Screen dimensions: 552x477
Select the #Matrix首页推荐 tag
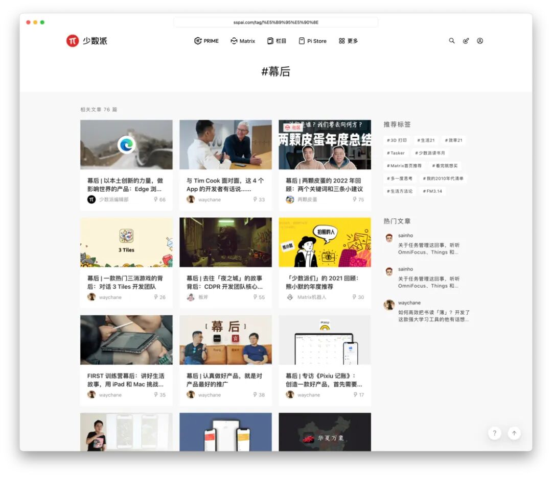(x=404, y=166)
